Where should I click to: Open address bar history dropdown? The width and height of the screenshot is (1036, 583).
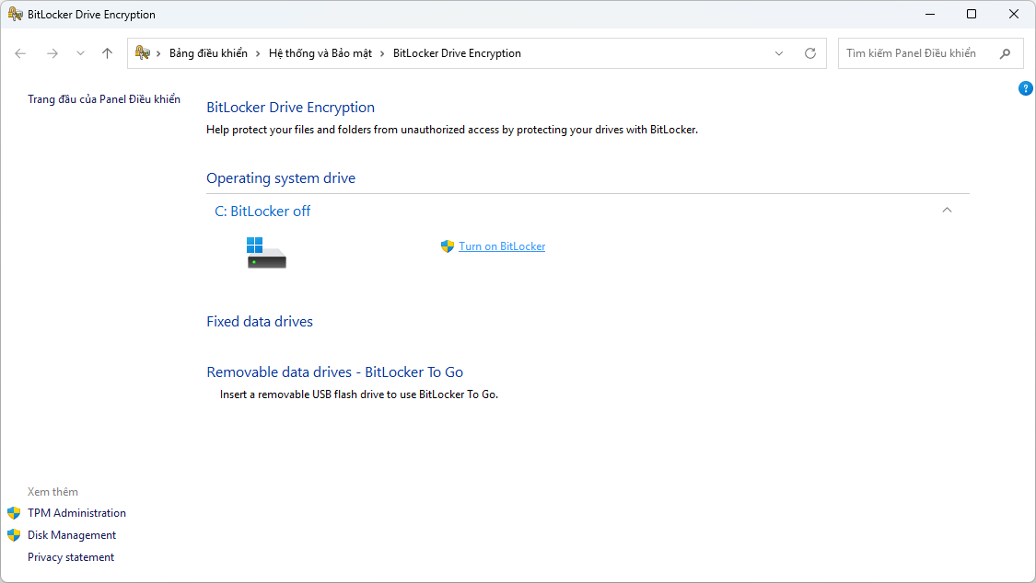(x=779, y=53)
